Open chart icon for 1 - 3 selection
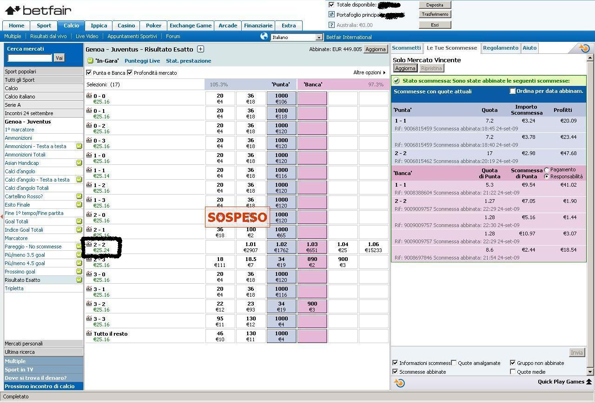Viewport: 595px width, 403px height. coord(89,200)
